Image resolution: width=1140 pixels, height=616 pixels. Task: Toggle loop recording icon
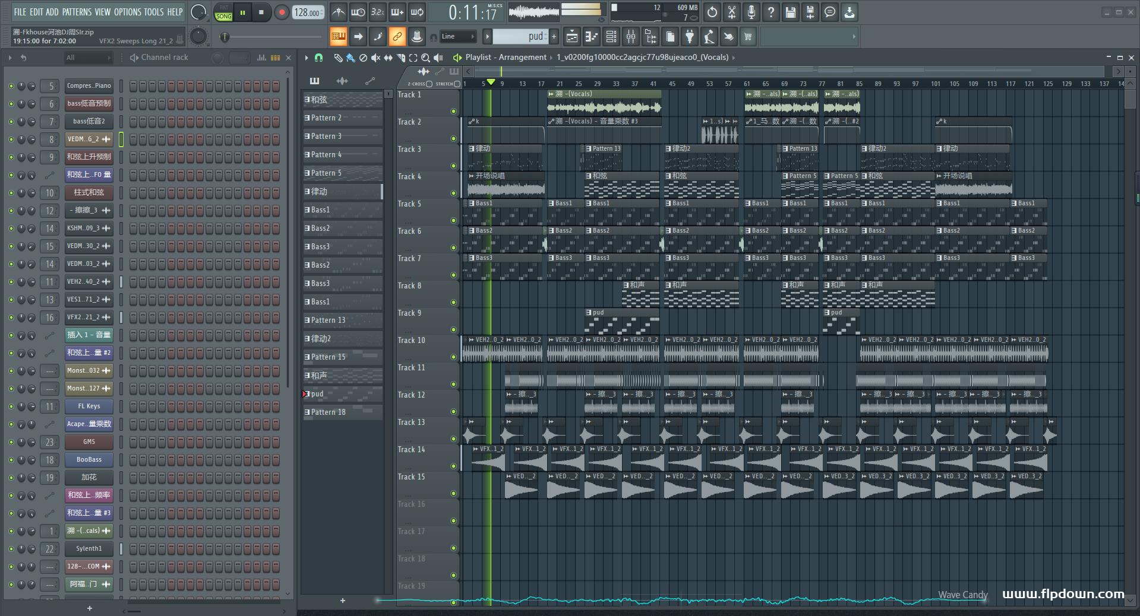(417, 12)
